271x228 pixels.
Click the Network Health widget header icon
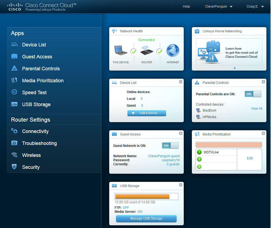pyautogui.click(x=114, y=31)
